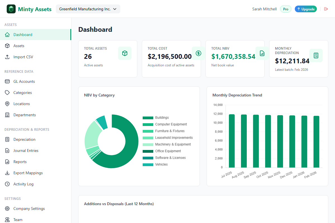The height and width of the screenshot is (223, 335).
Task: Click the $1,670,358.54 net book value
Action: pos(233,57)
